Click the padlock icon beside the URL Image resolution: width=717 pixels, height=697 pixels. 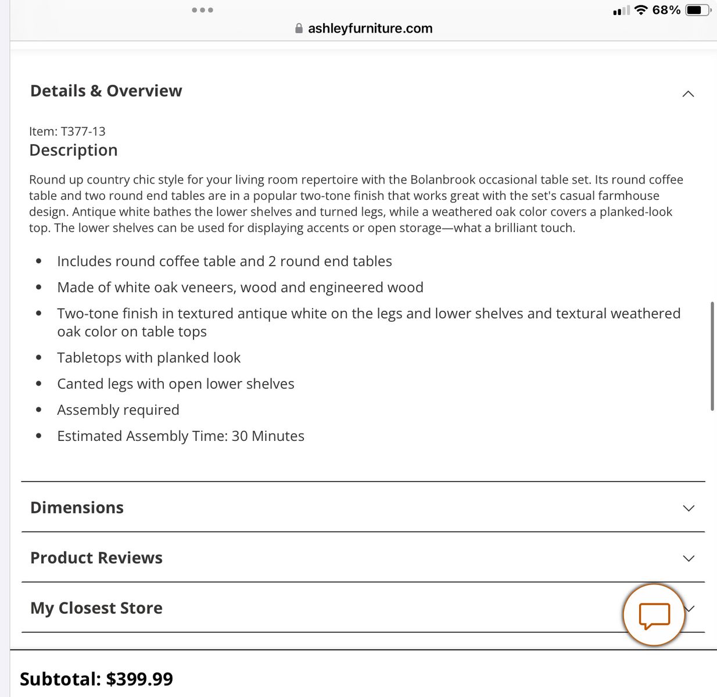(x=299, y=28)
